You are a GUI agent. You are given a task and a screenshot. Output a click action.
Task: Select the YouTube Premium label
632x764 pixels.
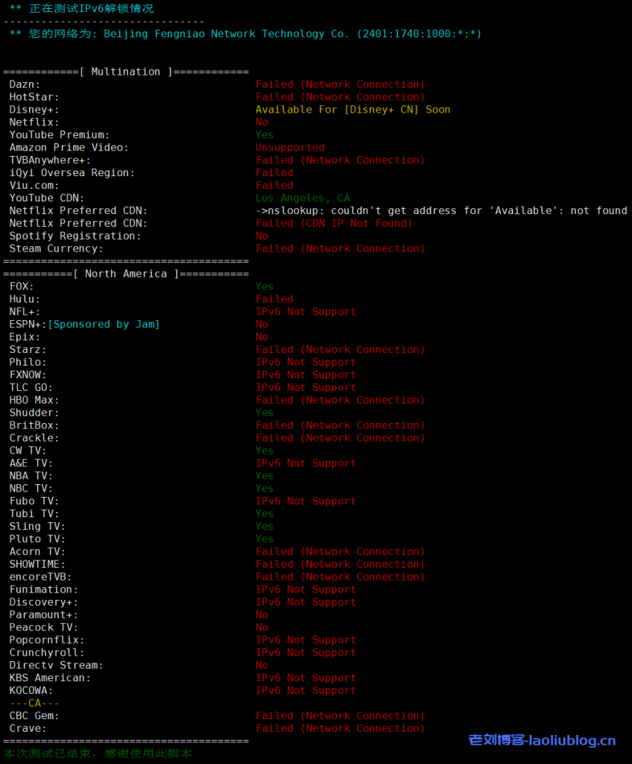[x=60, y=135]
